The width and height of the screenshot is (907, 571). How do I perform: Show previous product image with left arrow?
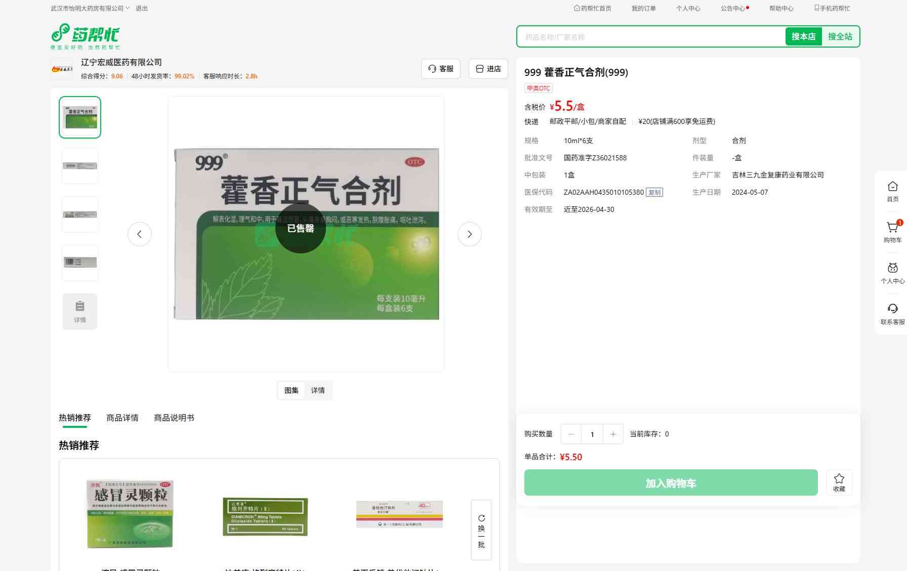click(140, 234)
